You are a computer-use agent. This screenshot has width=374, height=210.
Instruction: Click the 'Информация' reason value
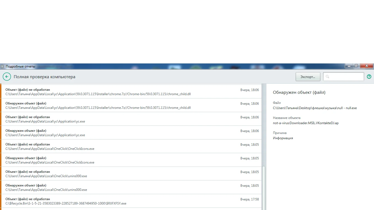283,138
